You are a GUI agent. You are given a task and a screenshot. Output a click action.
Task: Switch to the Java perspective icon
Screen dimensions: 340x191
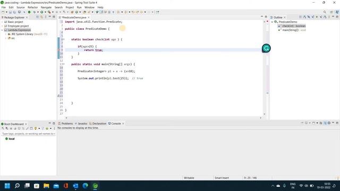(337, 12)
